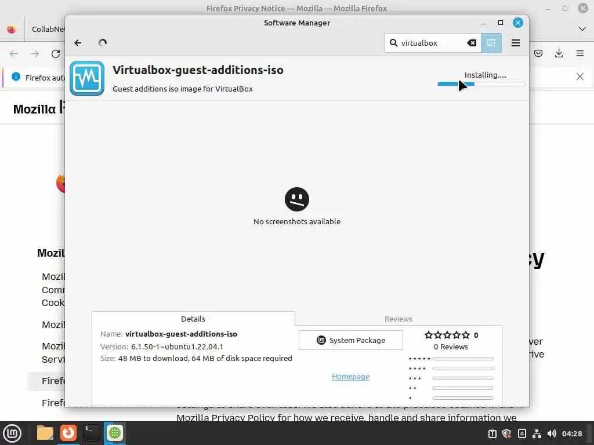Screen dimensions: 594x445
Task: Clear the virtualbox search text
Action: (x=472, y=43)
